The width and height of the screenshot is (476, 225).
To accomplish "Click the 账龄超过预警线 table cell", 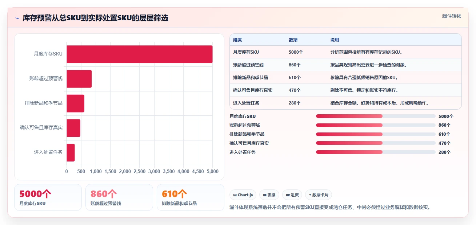I will 248,65.
